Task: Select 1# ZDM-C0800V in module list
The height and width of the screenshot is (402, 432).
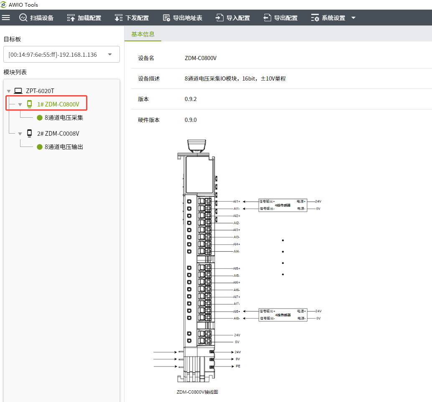Action: [x=58, y=104]
